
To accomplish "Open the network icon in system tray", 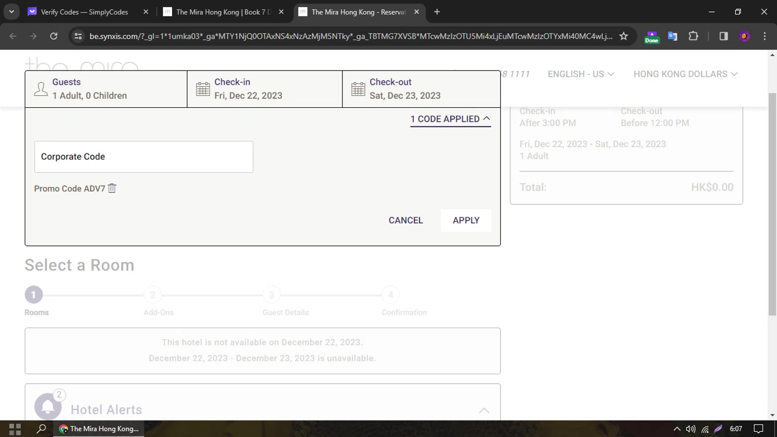I will click(705, 429).
